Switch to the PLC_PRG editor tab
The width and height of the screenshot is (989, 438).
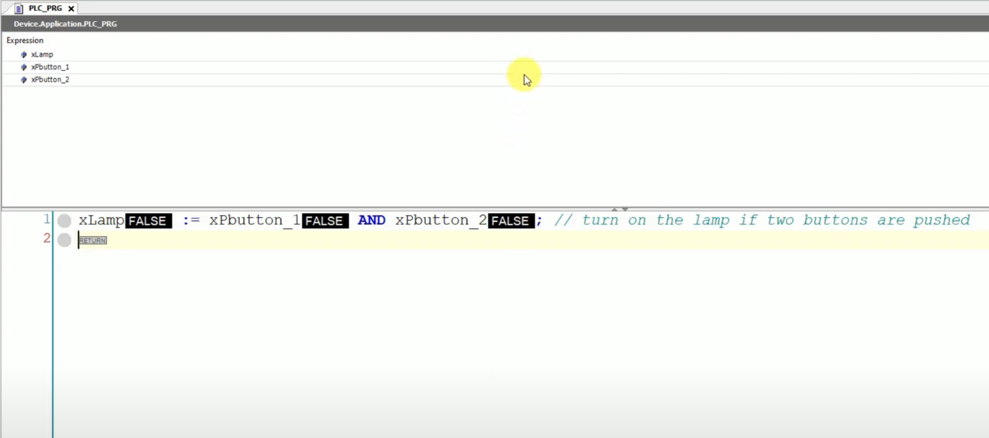coord(45,8)
